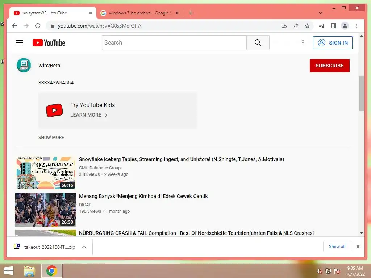Bookmark this tab with the star icon
Image resolution: width=371 pixels, height=278 pixels.
307,26
